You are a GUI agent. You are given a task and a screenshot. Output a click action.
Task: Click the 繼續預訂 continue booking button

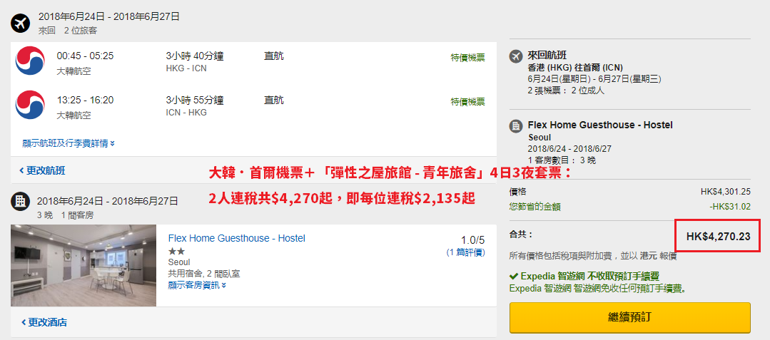[x=630, y=317]
